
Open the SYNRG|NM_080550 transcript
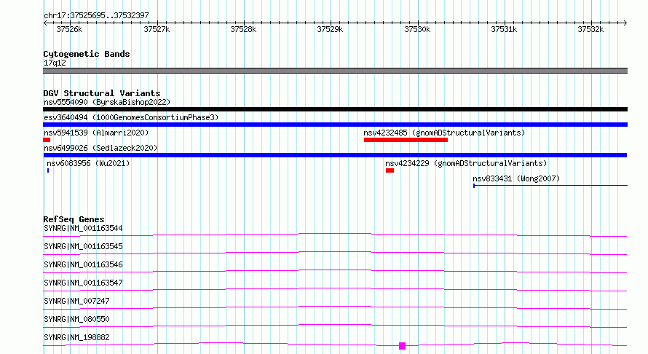[x=76, y=319]
